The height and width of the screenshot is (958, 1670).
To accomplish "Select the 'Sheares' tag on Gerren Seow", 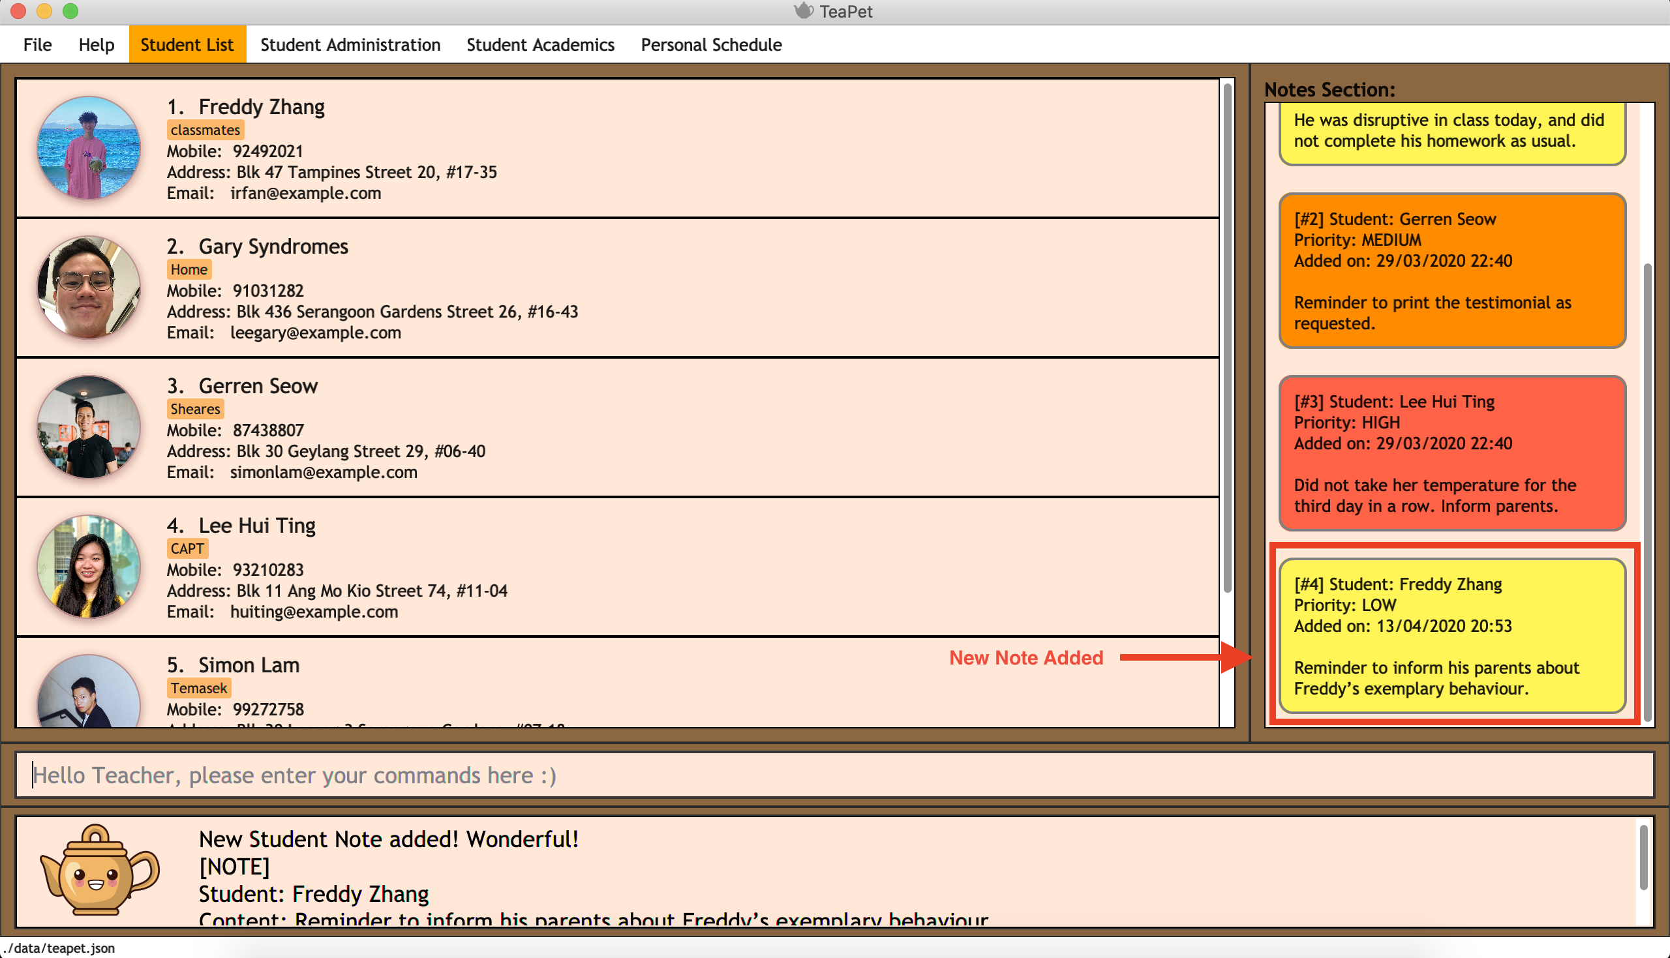I will point(196,409).
